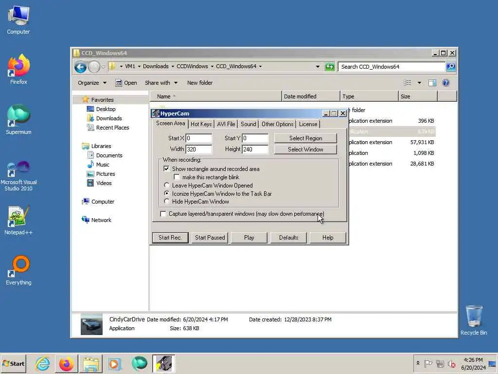498x374 pixels.
Task: Click the New folder toolbar button
Action: click(x=200, y=83)
